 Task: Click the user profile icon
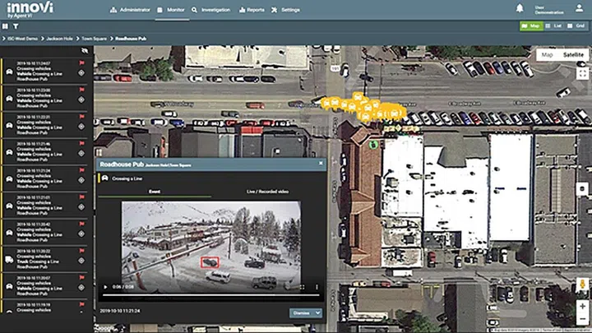pyautogui.click(x=580, y=9)
